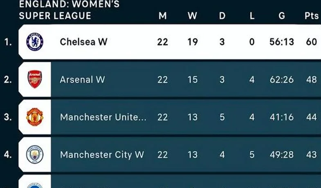Click Chelsea's 56:13 goal record
This screenshot has width=321, height=188.
pos(282,42)
